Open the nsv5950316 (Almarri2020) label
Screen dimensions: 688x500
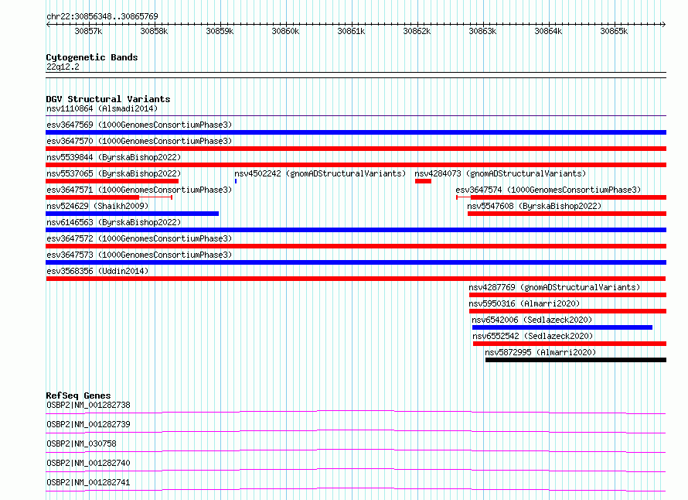pos(524,303)
